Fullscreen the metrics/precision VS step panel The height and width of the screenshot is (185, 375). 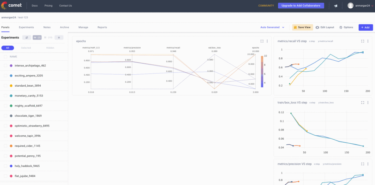[x=363, y=164]
